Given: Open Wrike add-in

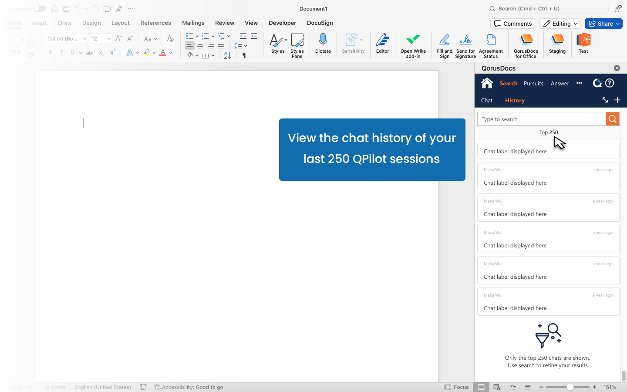Looking at the screenshot, I should [x=413, y=46].
